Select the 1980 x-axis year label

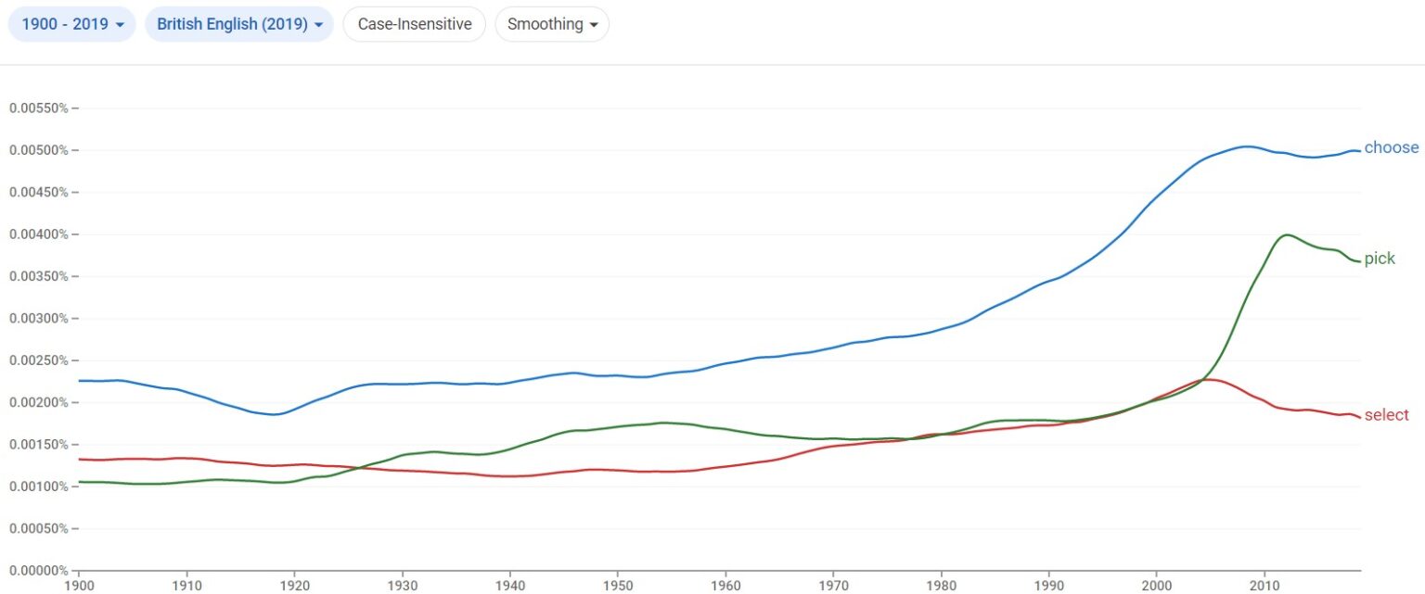click(x=941, y=586)
